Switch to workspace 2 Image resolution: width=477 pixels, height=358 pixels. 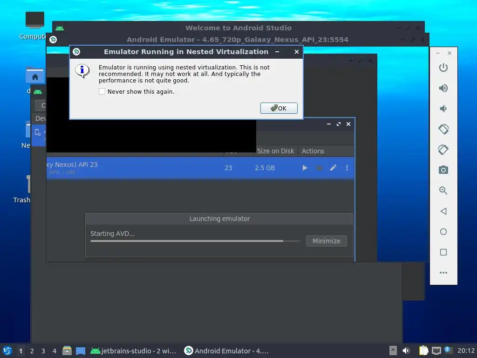(x=32, y=351)
